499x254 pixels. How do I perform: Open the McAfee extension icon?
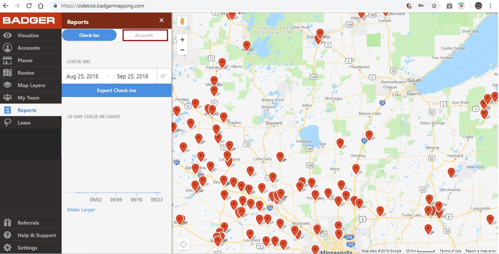pos(461,6)
